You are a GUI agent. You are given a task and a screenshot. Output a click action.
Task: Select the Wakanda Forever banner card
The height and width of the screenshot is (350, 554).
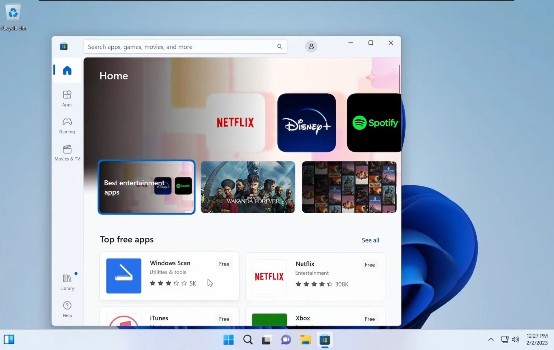(248, 187)
